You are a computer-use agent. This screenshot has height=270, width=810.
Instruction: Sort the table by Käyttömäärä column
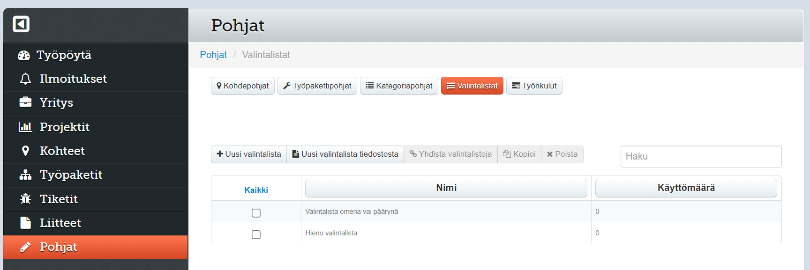pyautogui.click(x=686, y=188)
